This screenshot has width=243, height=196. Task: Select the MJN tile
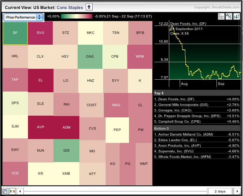click(41, 151)
